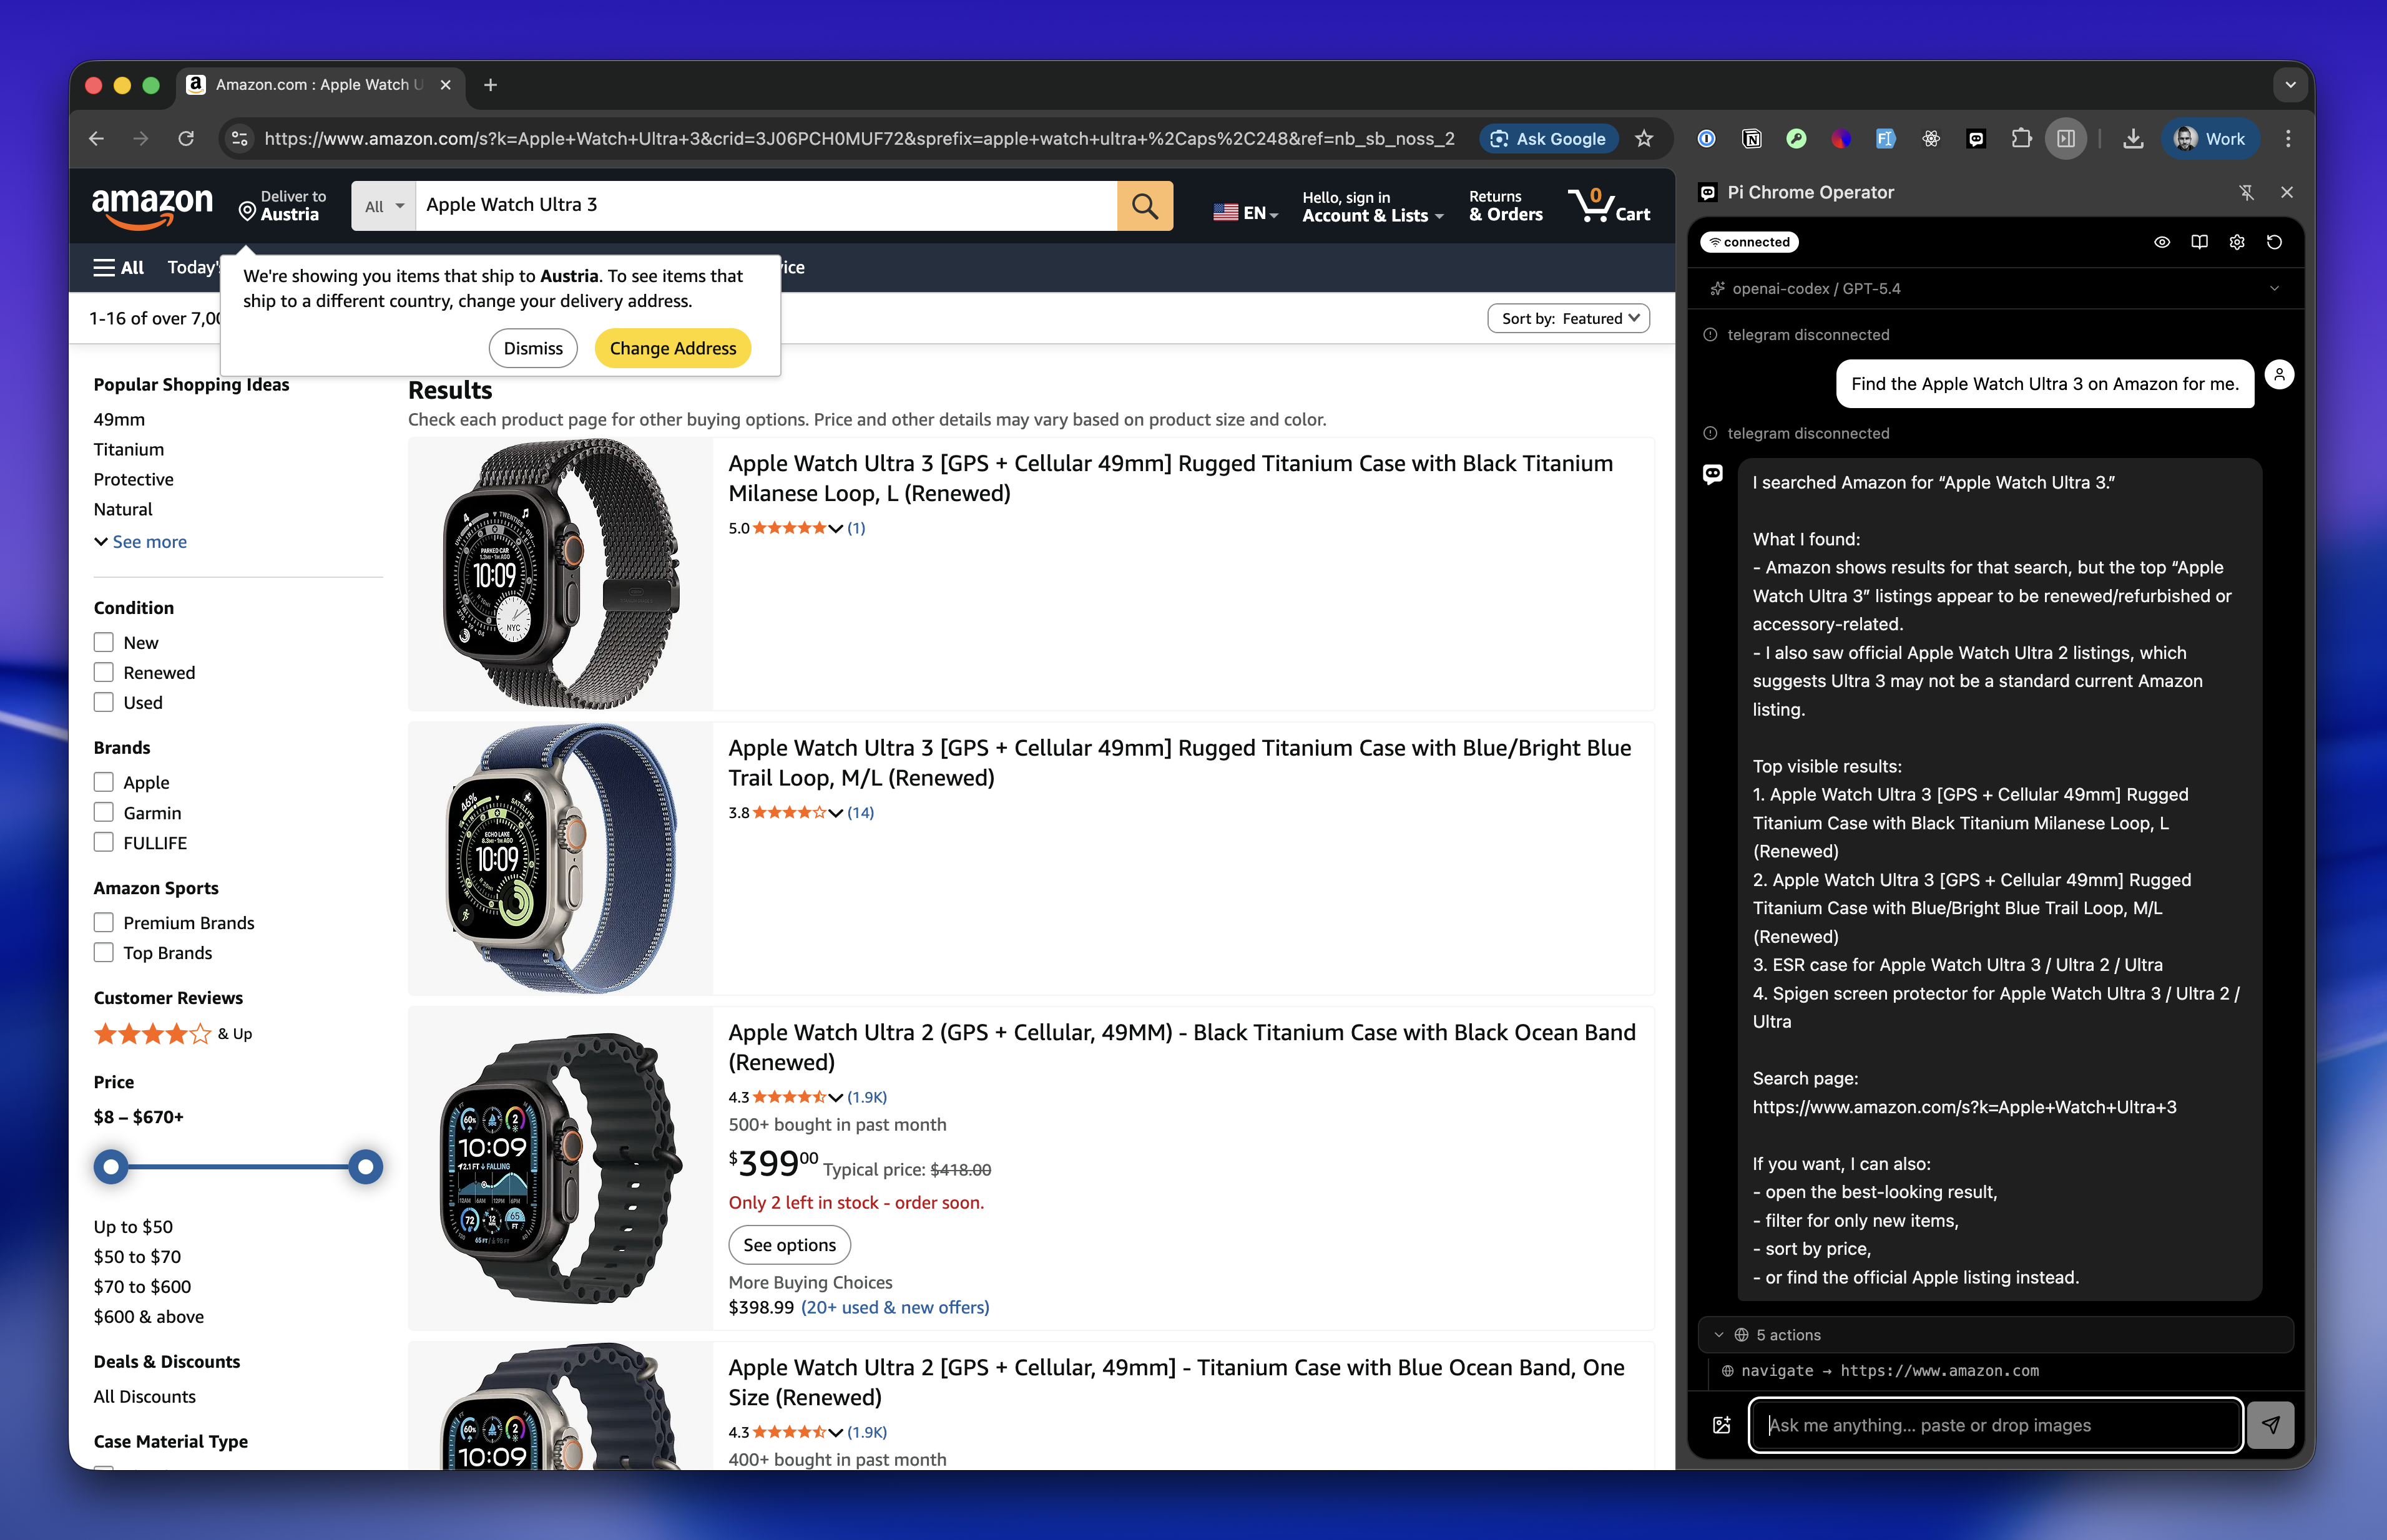The image size is (2387, 1540).
Task: Click the minimum price slider handle
Action: (x=111, y=1166)
